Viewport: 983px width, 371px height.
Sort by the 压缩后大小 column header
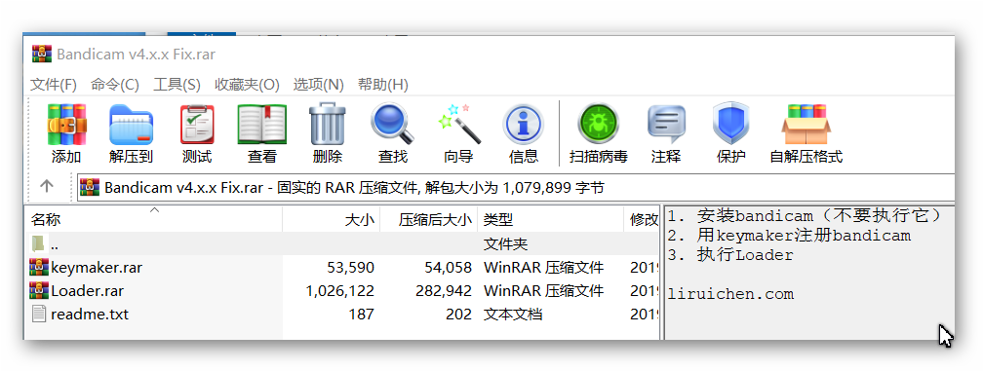click(429, 220)
